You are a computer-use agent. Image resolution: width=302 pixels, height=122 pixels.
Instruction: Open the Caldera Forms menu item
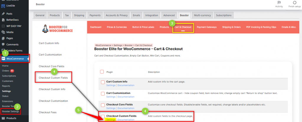(14, 51)
